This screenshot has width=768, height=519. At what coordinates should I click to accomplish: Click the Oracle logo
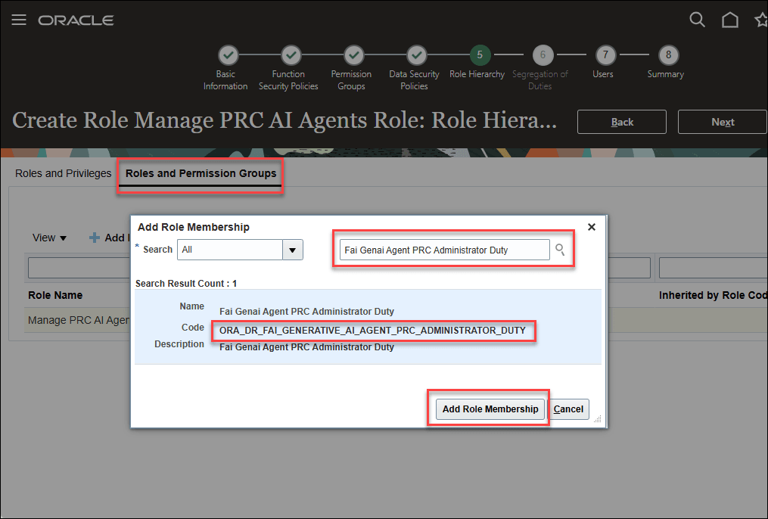pyautogui.click(x=76, y=20)
